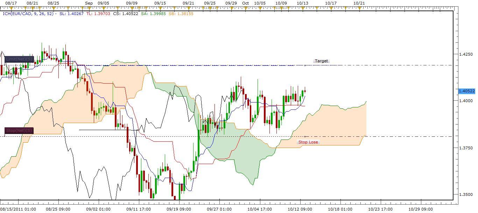The width and height of the screenshot is (478, 213).
Task: Click the orange SB value in the legend
Action: tap(181, 14)
